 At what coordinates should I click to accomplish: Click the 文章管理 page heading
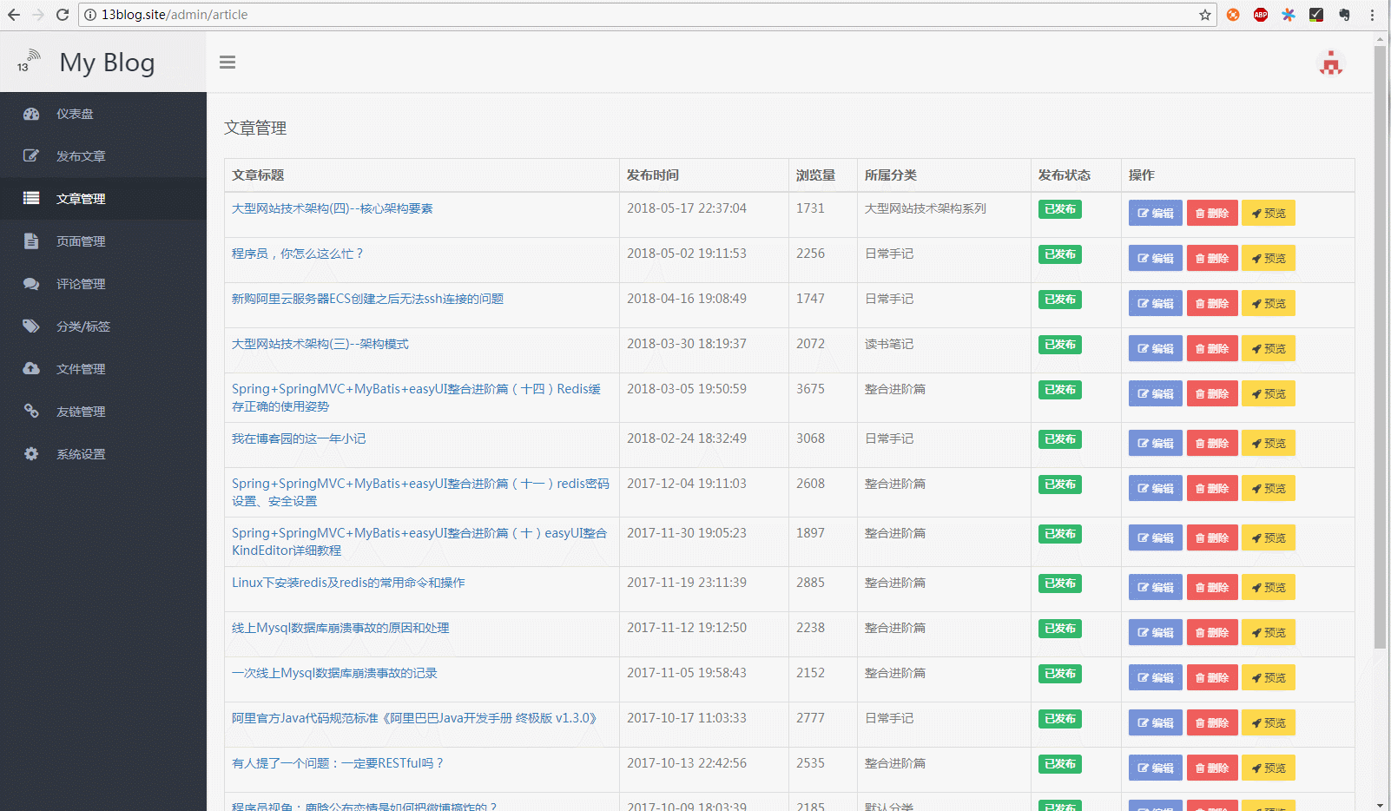255,128
